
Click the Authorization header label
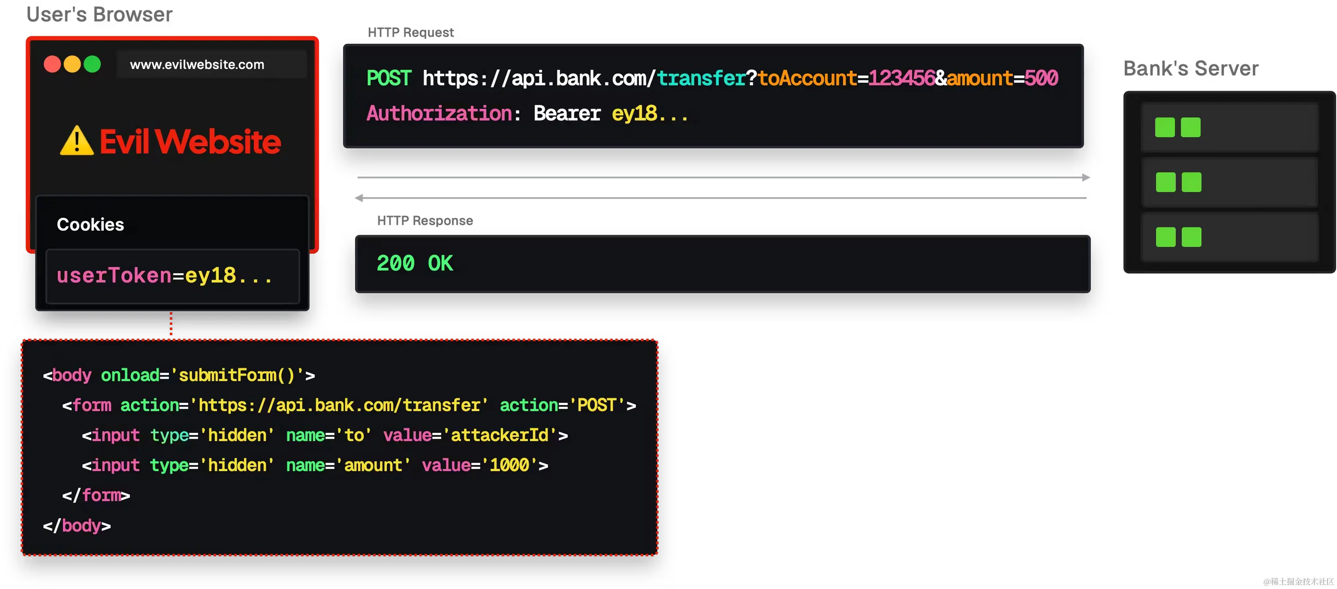click(x=439, y=114)
